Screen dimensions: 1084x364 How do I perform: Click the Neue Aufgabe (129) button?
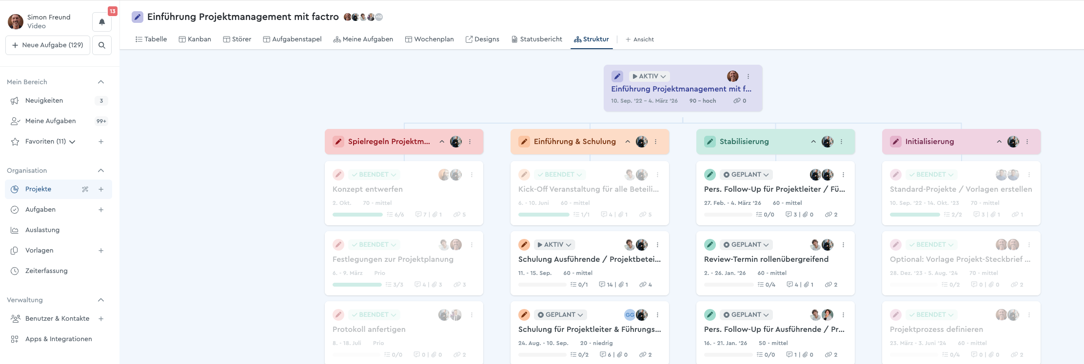48,45
